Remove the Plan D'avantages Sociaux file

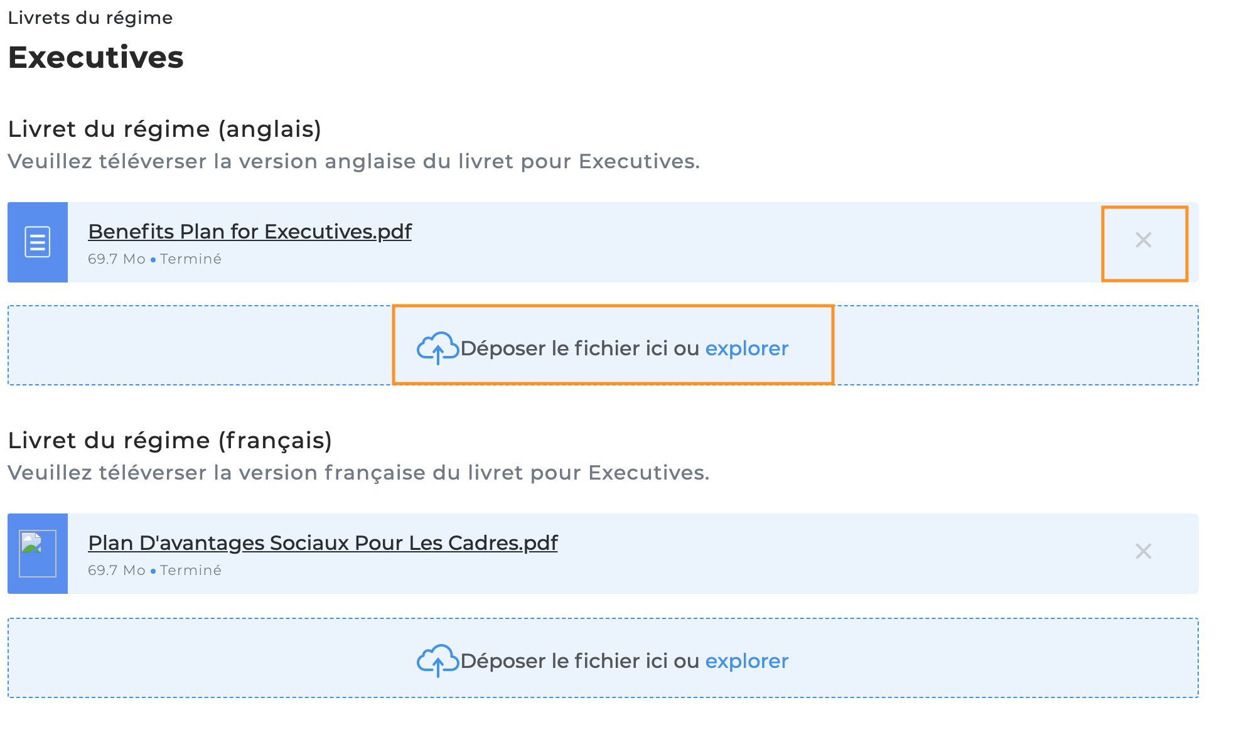tap(1144, 551)
